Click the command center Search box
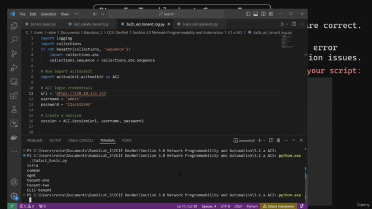This screenshot has height=209, width=372. [x=166, y=14]
